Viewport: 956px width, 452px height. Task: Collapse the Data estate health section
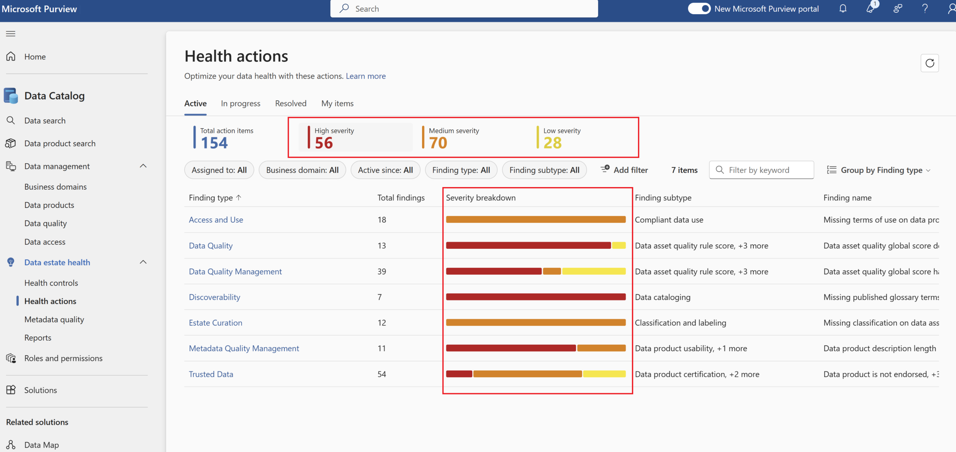click(x=143, y=262)
